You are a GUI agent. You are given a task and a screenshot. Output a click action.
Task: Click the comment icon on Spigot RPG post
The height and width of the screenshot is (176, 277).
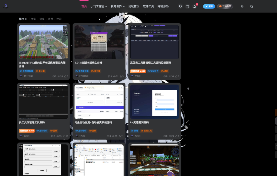click(54, 76)
